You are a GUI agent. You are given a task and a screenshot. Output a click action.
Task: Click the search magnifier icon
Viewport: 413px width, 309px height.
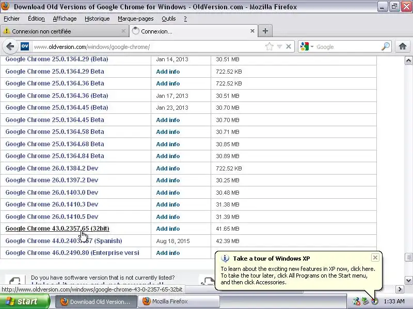pyautogui.click(x=385, y=46)
